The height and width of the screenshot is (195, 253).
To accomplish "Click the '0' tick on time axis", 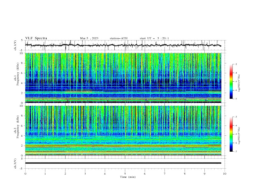I will [x=25, y=174].
